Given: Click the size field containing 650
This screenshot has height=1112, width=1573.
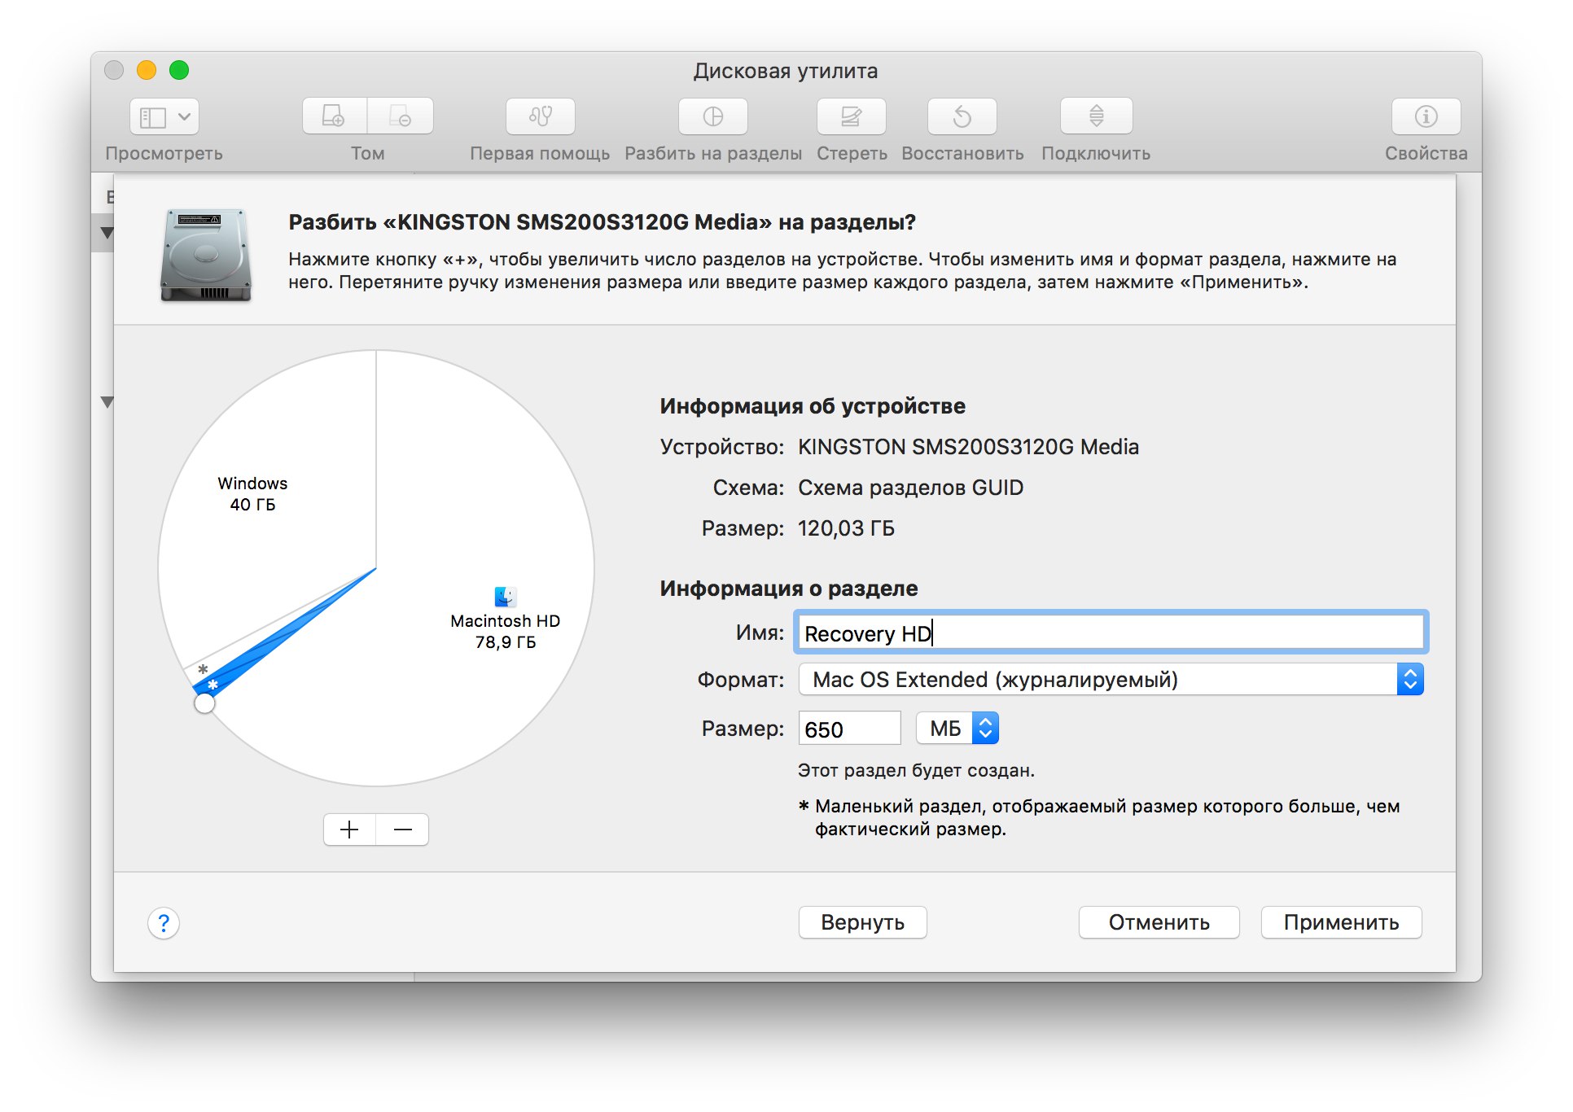Looking at the screenshot, I should coord(850,728).
